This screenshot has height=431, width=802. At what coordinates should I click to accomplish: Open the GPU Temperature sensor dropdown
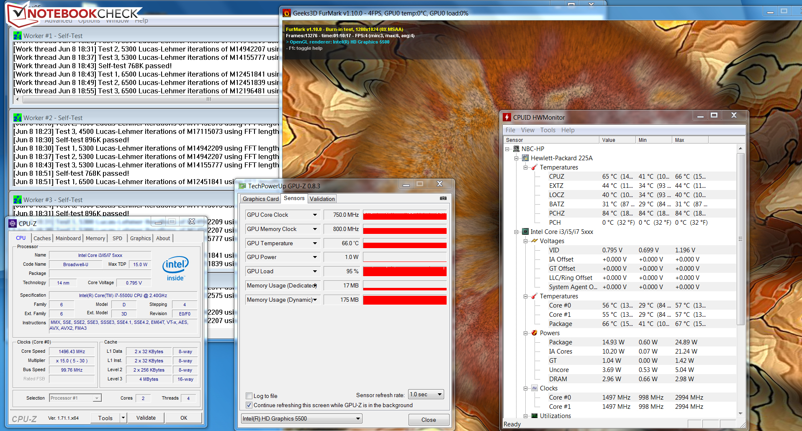click(x=315, y=244)
